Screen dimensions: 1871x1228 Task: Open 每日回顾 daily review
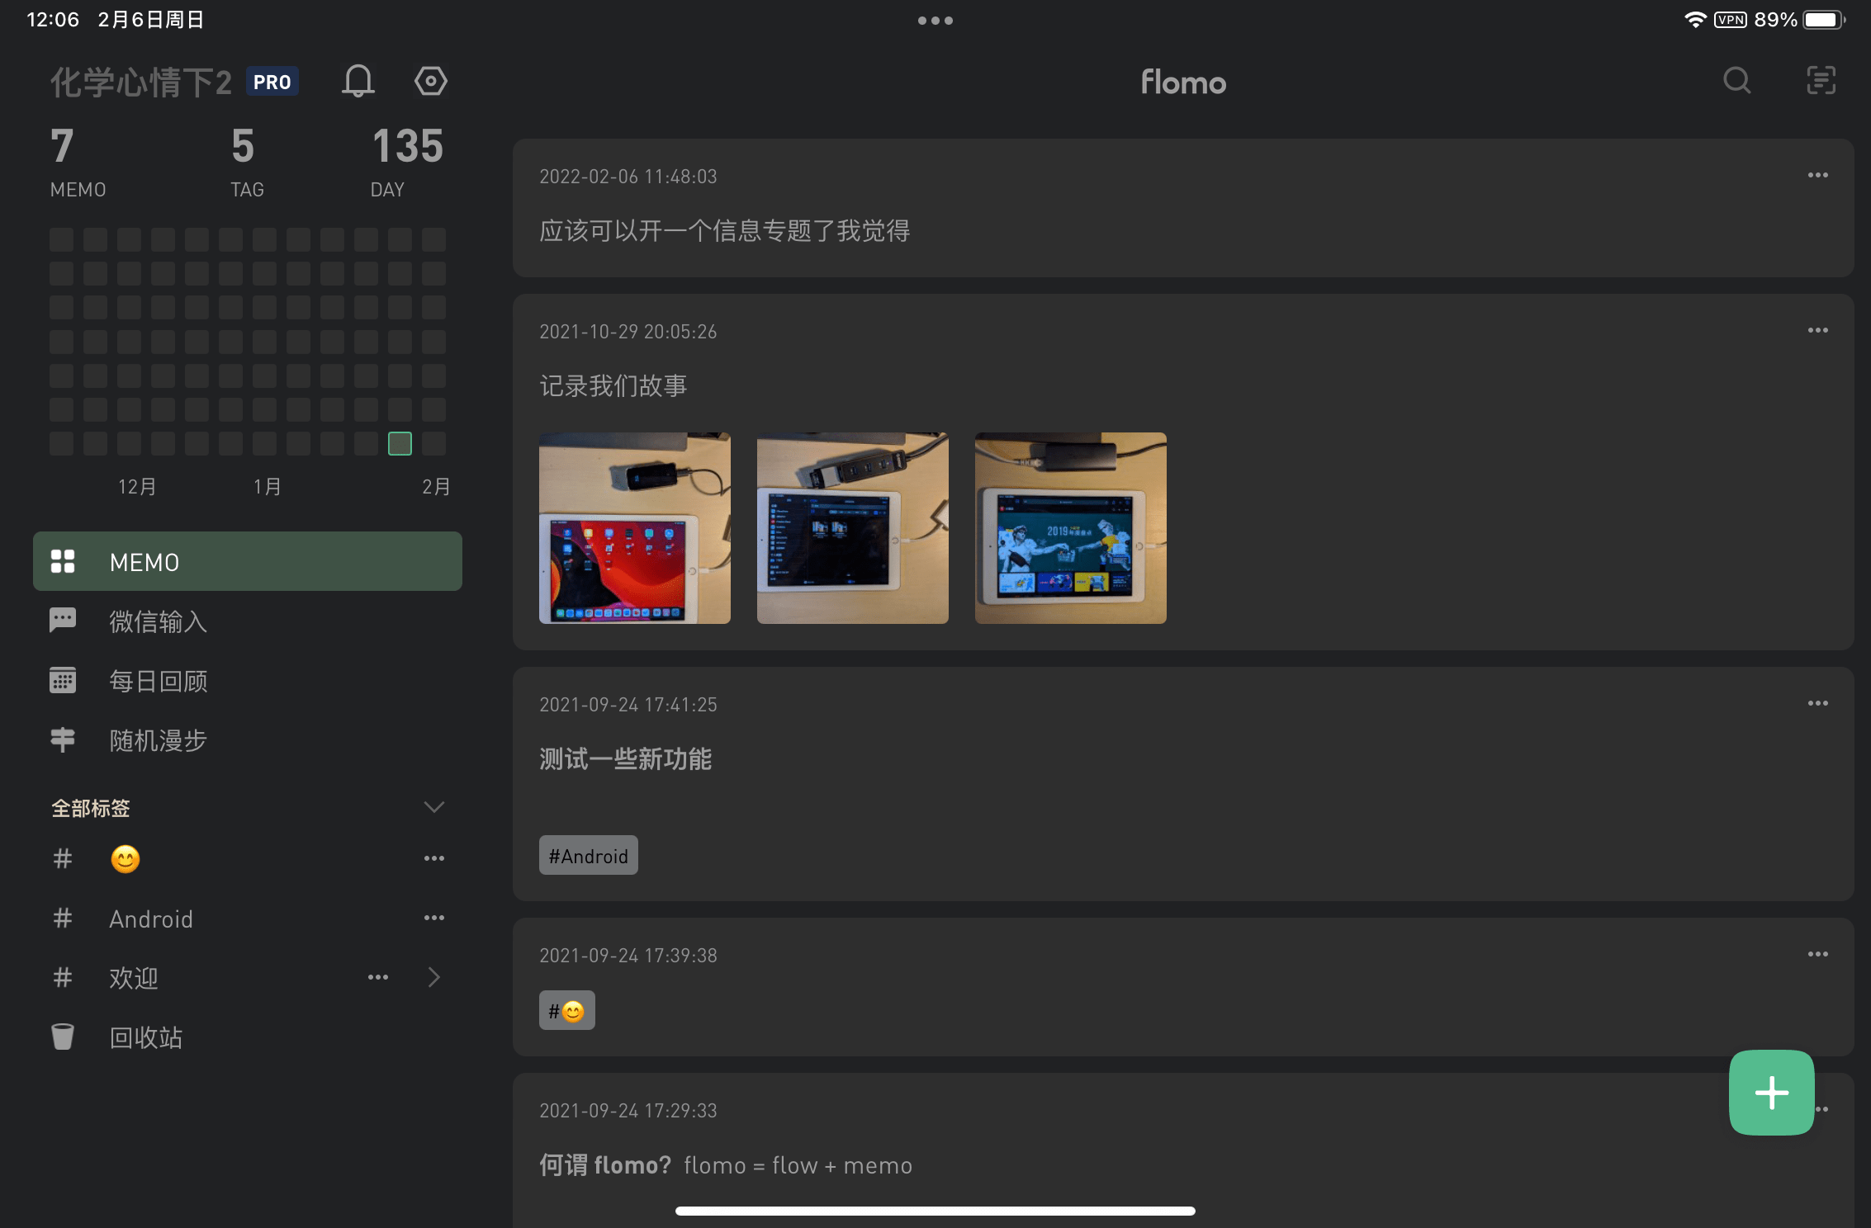tap(159, 680)
